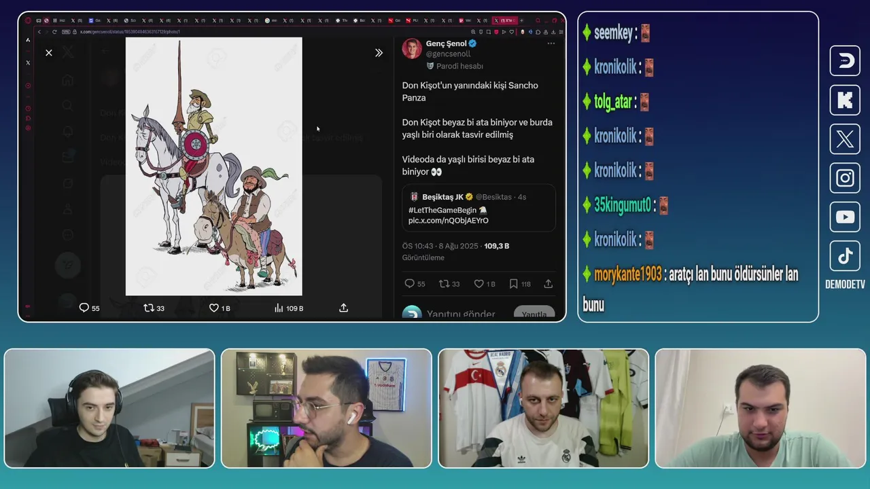Select webcam of man in white Real Madrid shirt
Image resolution: width=870 pixels, height=489 pixels.
click(544, 408)
